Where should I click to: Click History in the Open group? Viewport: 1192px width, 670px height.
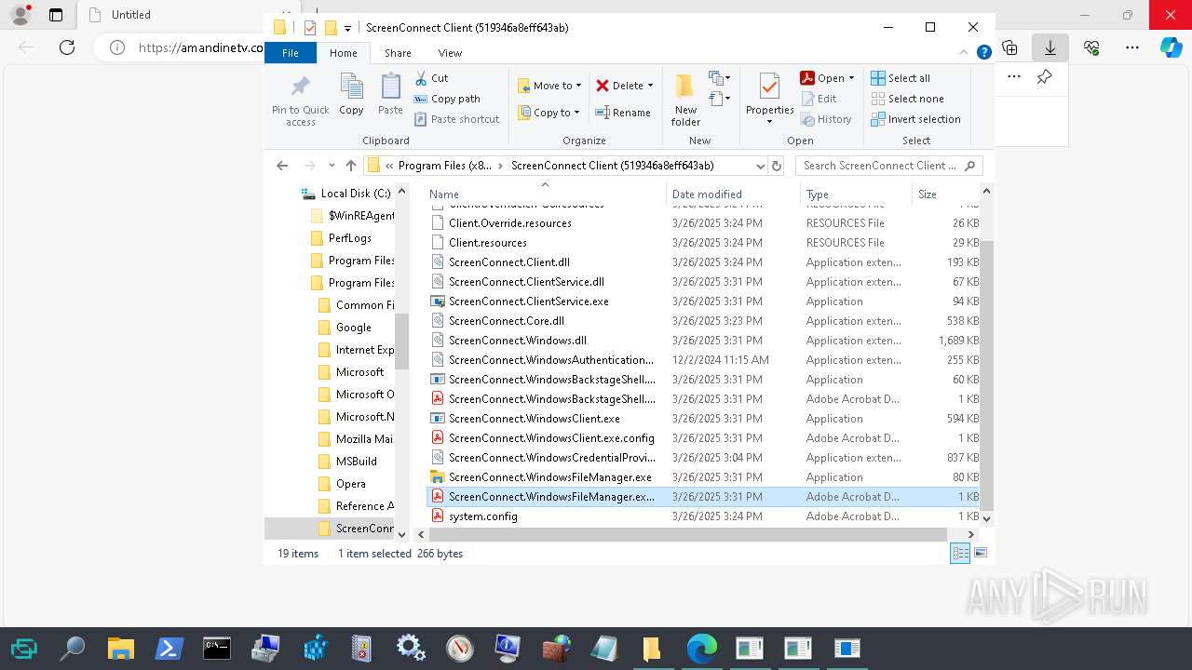point(826,119)
